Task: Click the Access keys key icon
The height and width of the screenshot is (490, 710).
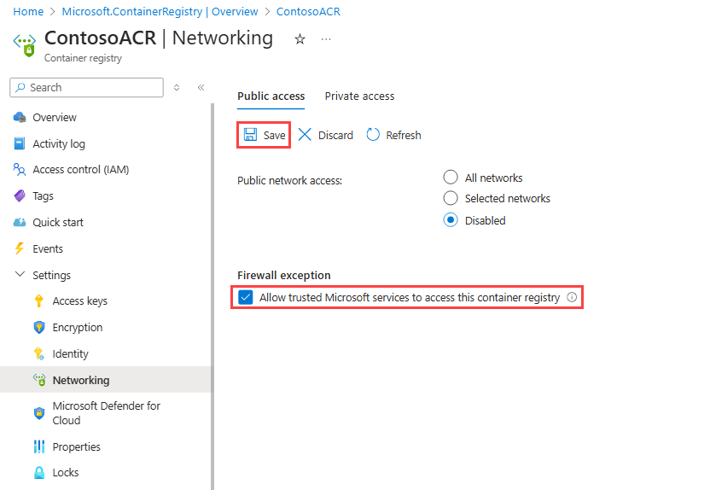Action: click(38, 301)
